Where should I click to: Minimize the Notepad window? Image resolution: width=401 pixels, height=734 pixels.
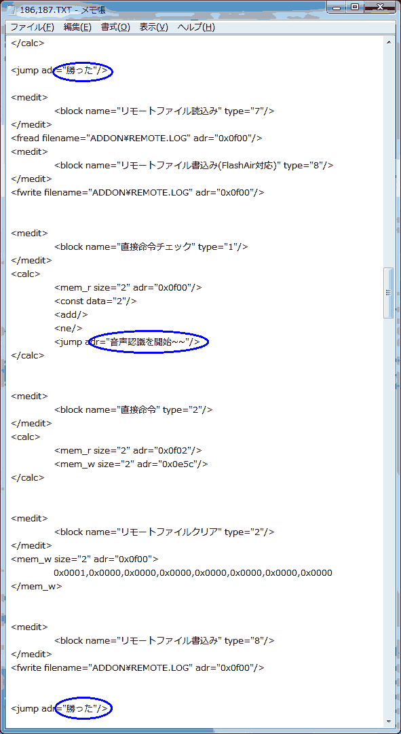coord(337,7)
